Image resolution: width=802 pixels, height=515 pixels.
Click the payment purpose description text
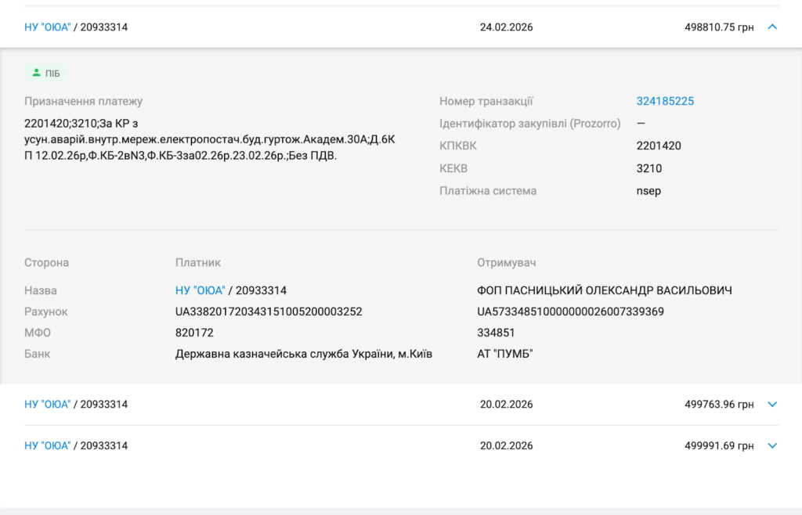click(210, 139)
